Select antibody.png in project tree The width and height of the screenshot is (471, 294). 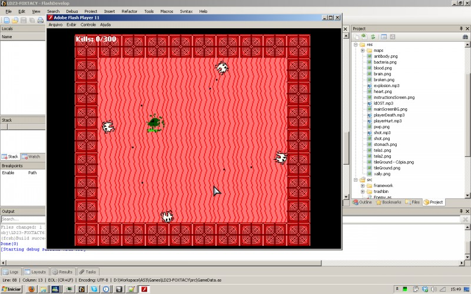click(386, 56)
